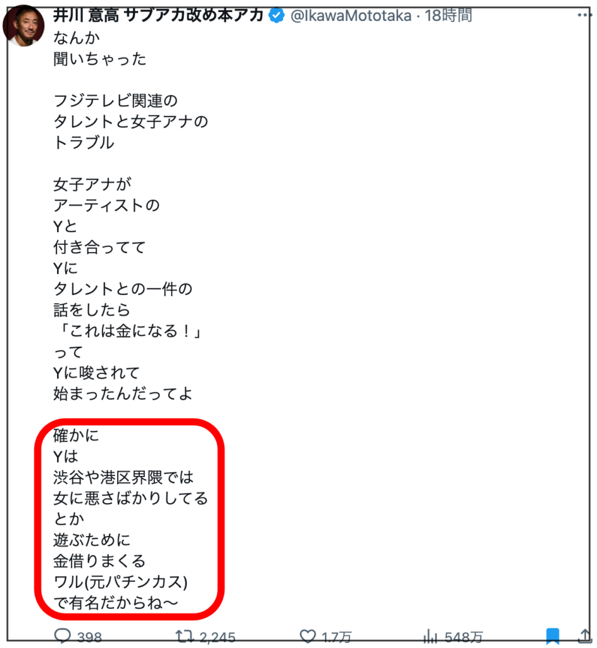Click tweet text line フジテレビ関連の
Viewport: 597px width, 648px height.
coord(115,101)
